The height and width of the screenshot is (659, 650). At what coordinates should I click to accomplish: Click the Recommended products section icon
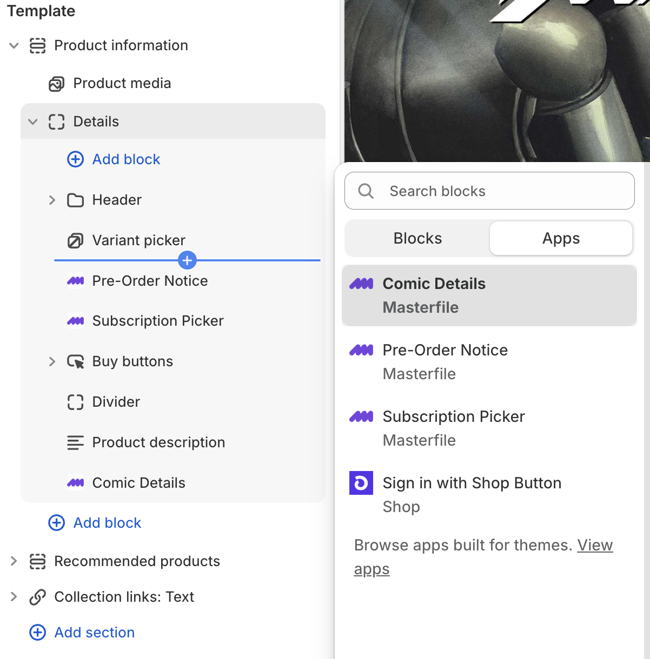pos(37,562)
